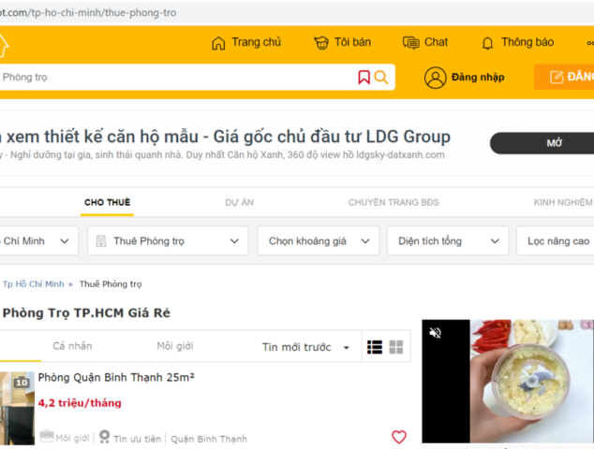Open Diện tích tổng area dropdown

[x=447, y=241]
